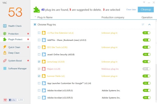
Task: Click the avast! Online Security plug-in icon
Action: 44,54
